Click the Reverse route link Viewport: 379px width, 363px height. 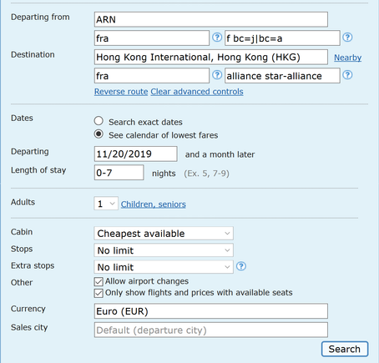[x=121, y=92]
